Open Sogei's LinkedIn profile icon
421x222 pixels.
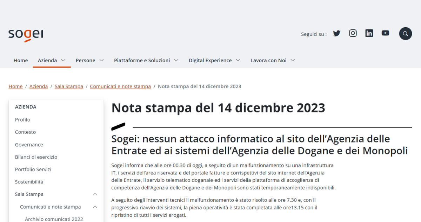tap(369, 33)
